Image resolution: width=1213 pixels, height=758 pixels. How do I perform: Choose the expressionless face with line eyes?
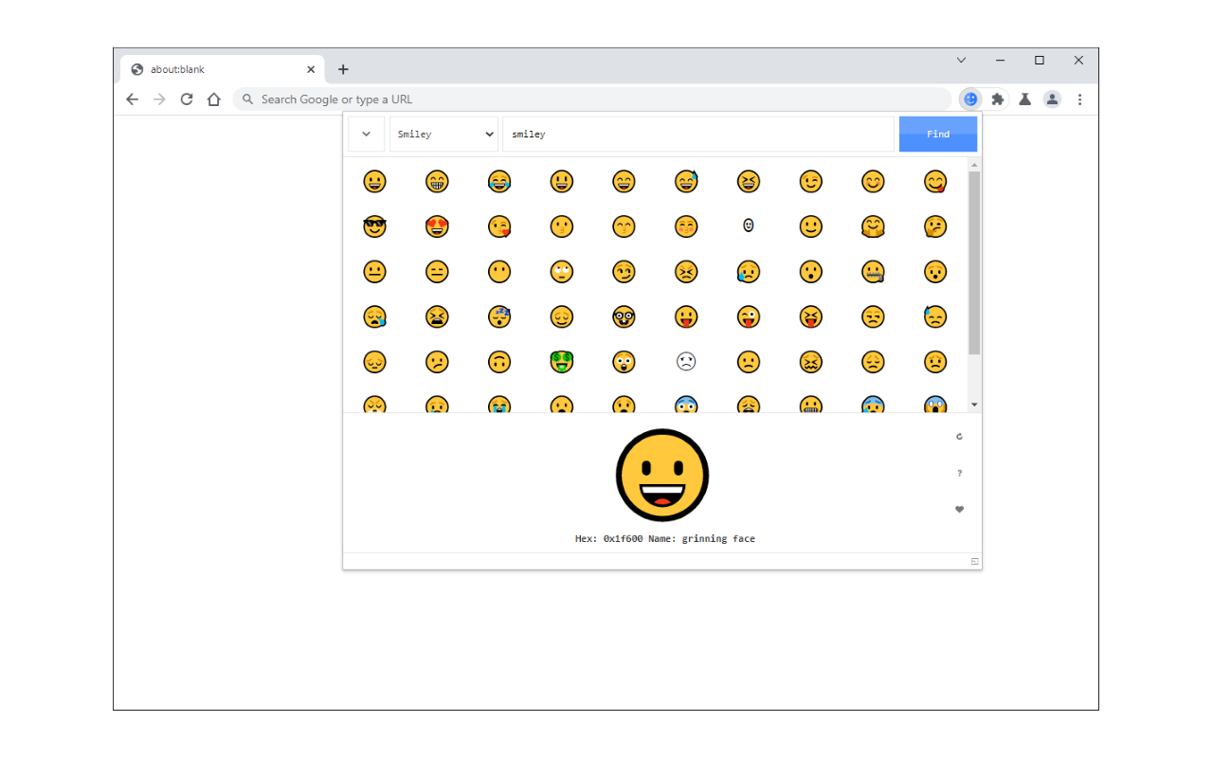tap(437, 272)
